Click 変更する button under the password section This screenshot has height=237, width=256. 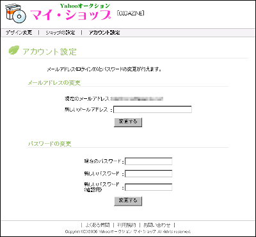[x=128, y=201]
